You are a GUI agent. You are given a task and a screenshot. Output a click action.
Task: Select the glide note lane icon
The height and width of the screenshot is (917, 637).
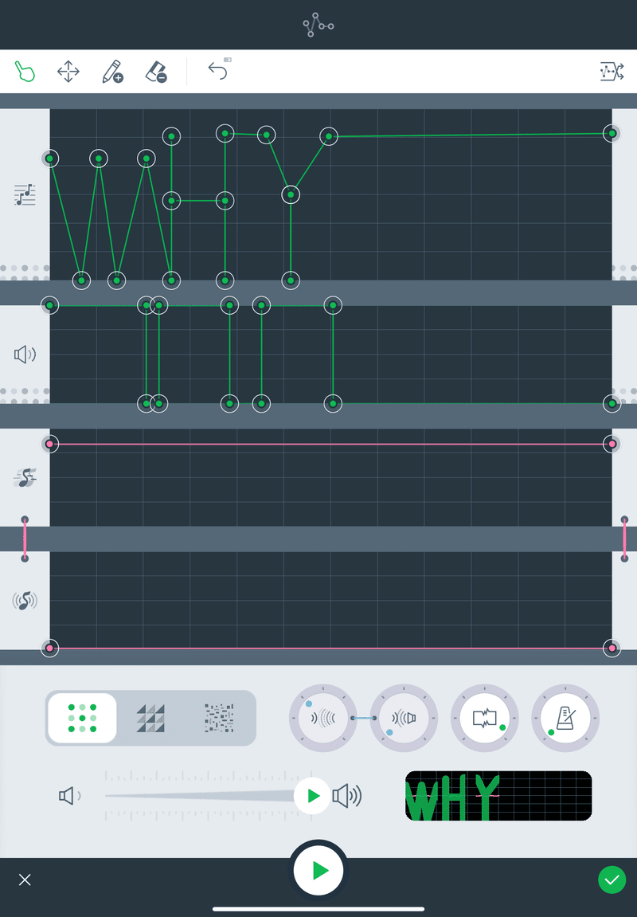pyautogui.click(x=25, y=478)
